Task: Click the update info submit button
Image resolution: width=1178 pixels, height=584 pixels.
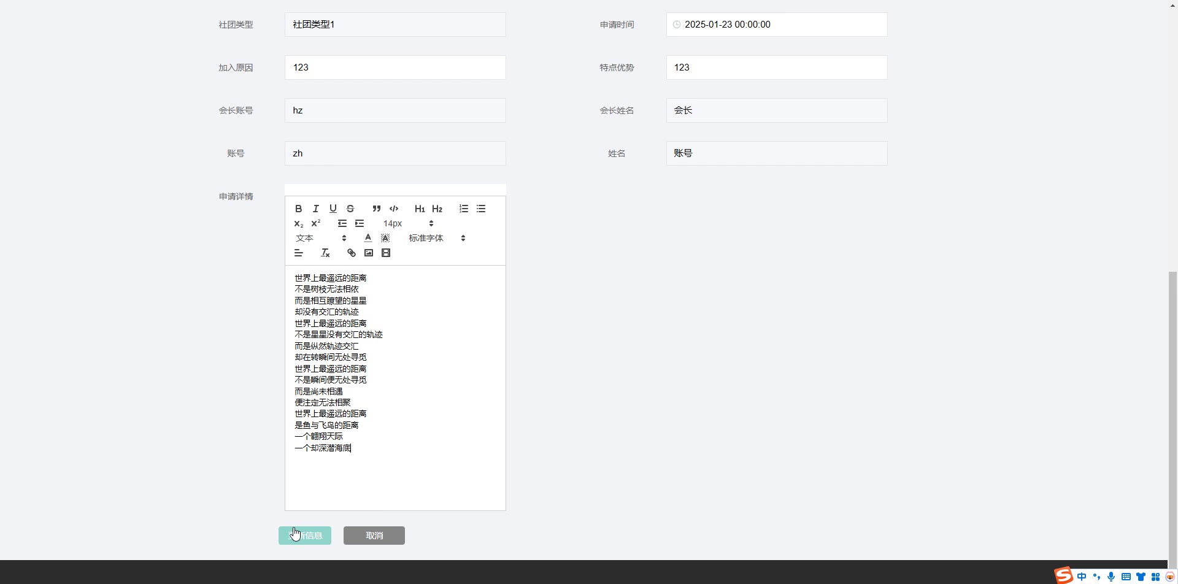Action: (305, 536)
